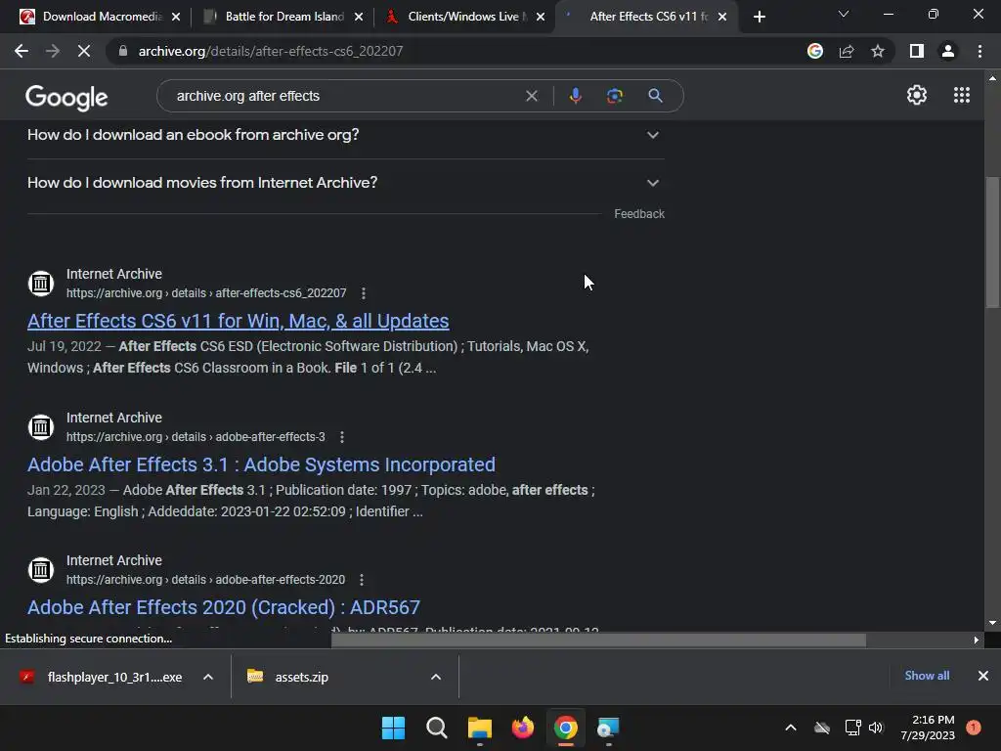Click the Feedback link
Screen dimensions: 1001x751
click(x=639, y=214)
